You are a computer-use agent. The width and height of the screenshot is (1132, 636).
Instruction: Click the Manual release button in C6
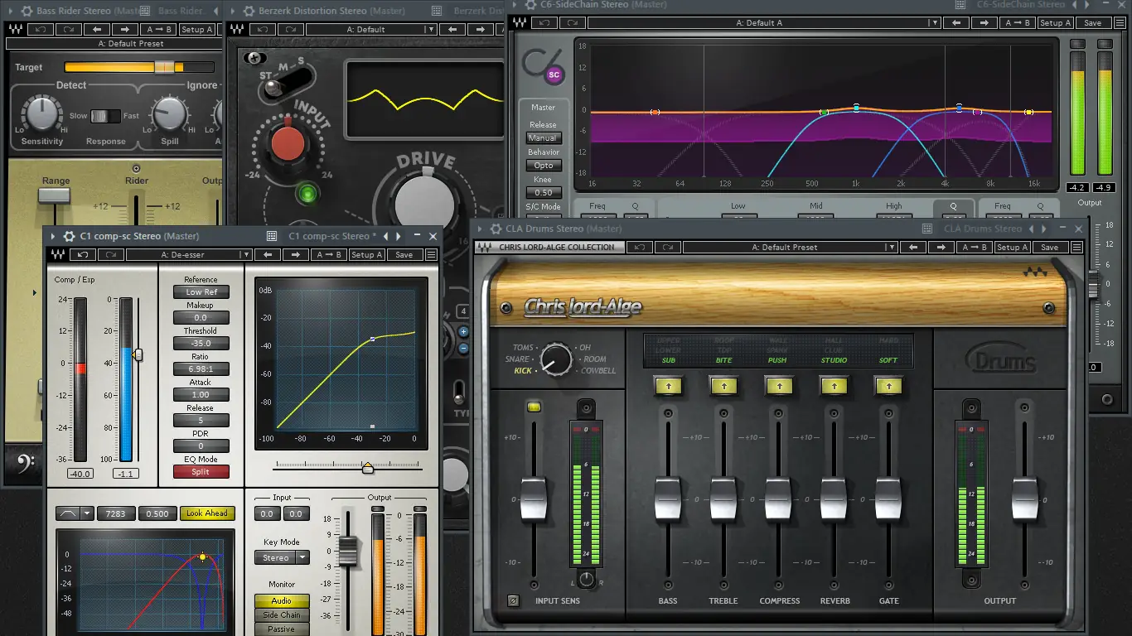(x=544, y=138)
